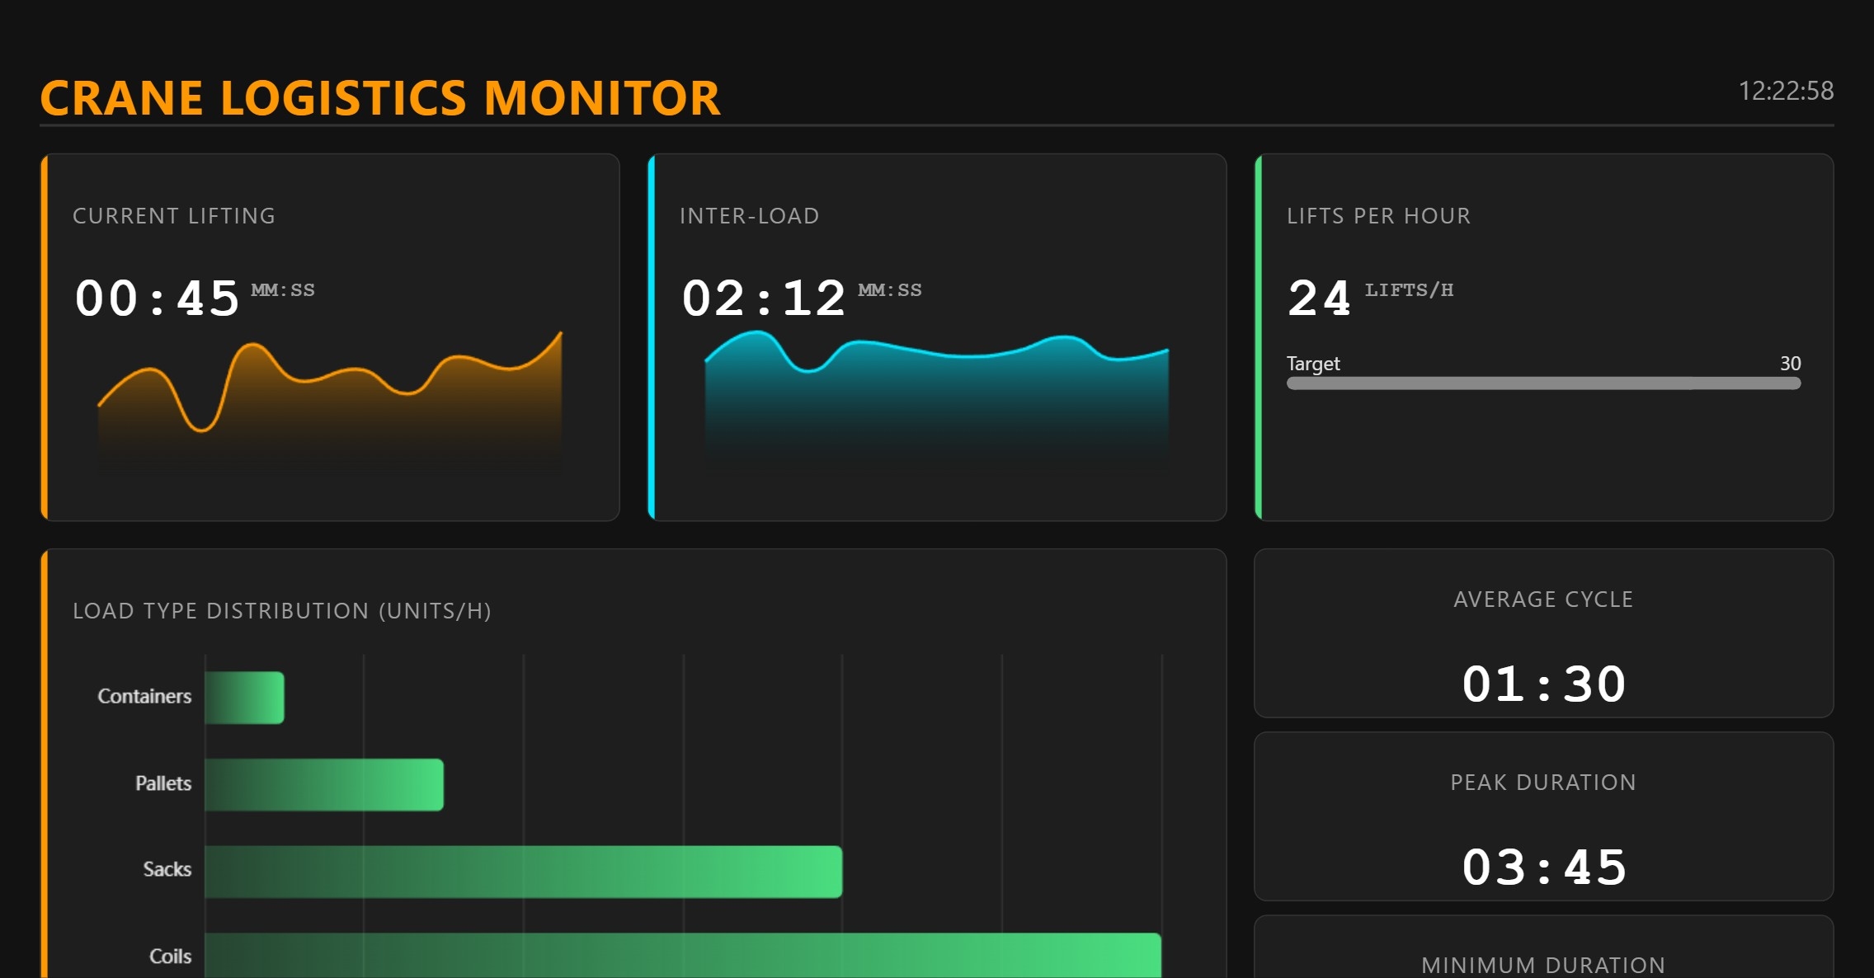The width and height of the screenshot is (1874, 978).
Task: Click the 01:30 average cycle value
Action: pos(1543,684)
